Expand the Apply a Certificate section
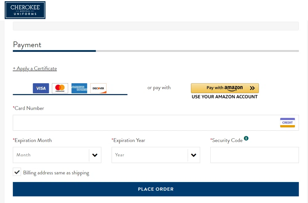The height and width of the screenshot is (203, 308). coord(35,68)
